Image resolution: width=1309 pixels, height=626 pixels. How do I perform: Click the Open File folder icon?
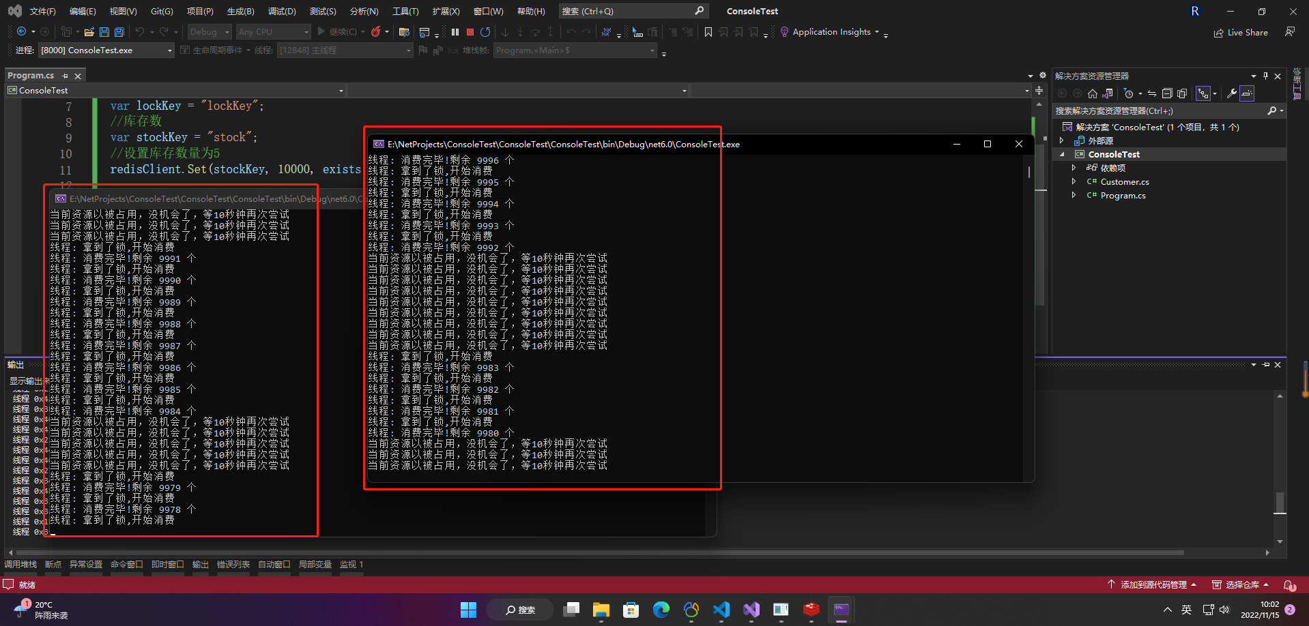point(89,31)
